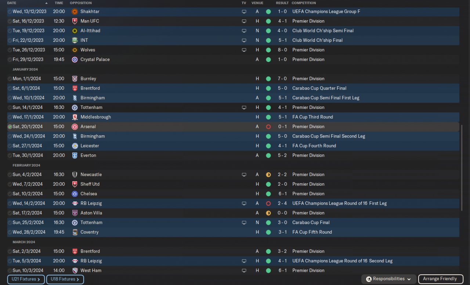The height and width of the screenshot is (285, 470).
Task: Toggle the check circle beside Wed, 13/12/2023
Action: (10, 12)
